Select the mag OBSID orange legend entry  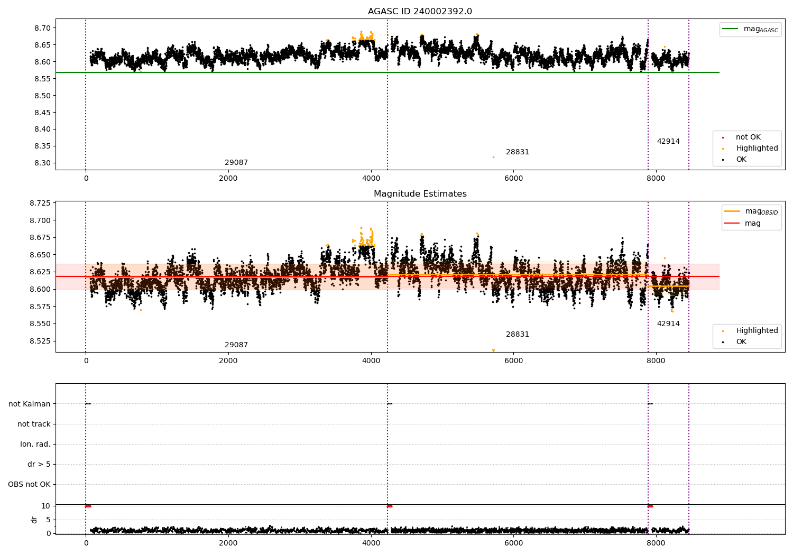click(751, 211)
